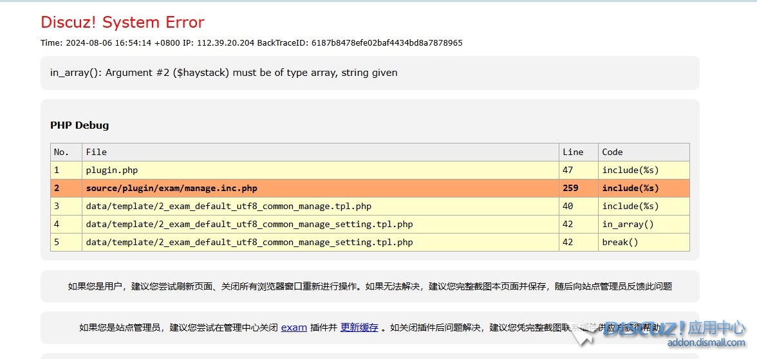Select the plugin.php file cell
757x359 pixels.
coord(112,170)
